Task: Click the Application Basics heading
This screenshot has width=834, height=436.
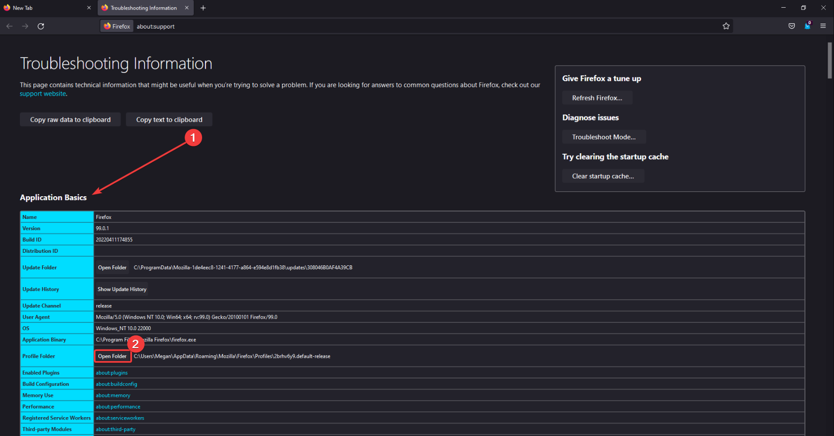Action: pos(53,197)
